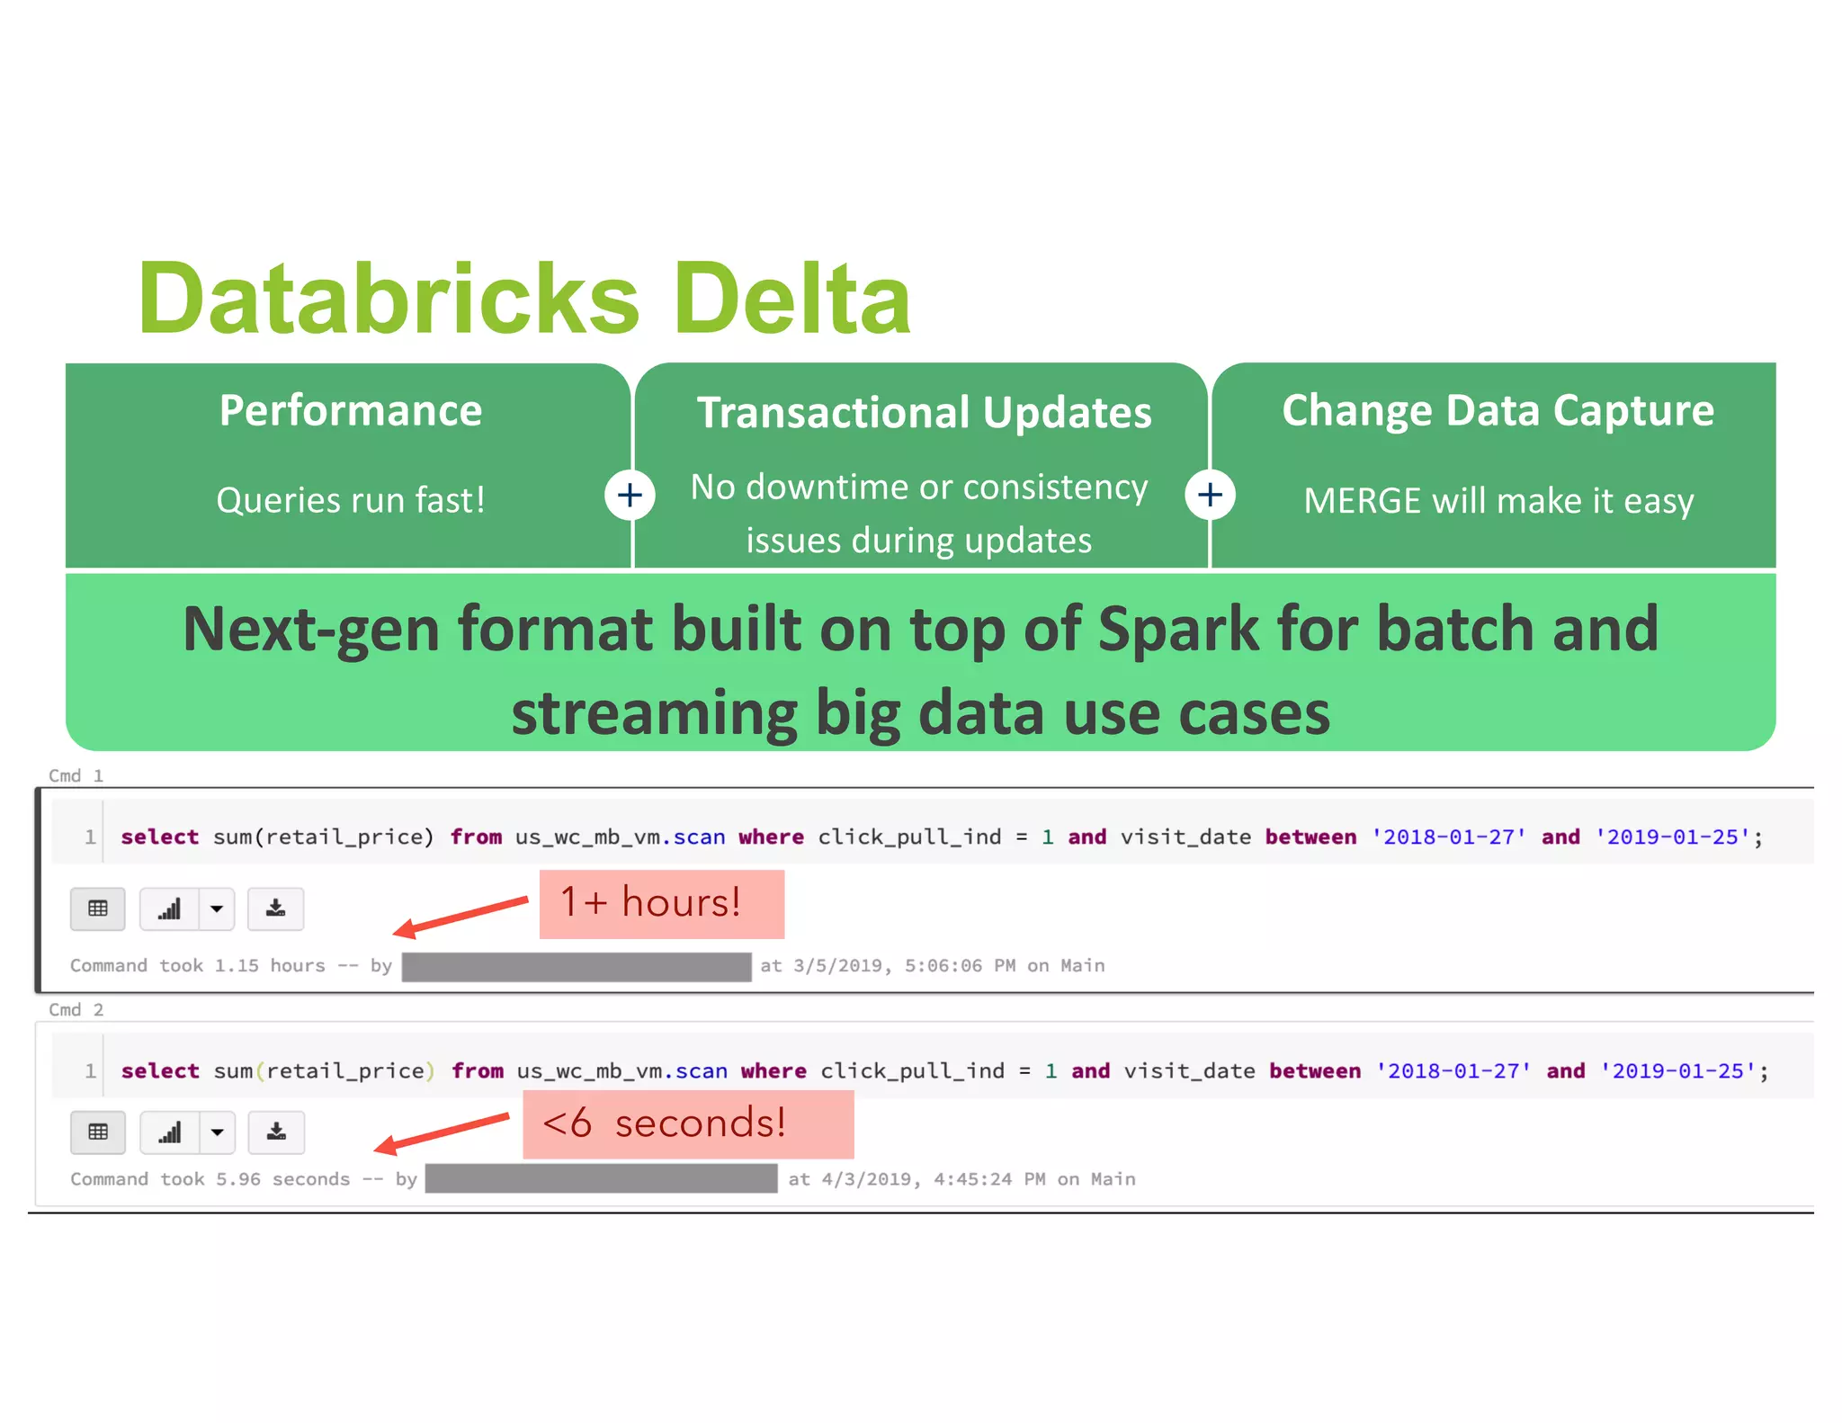Click the 'Databricks Delta' title
Viewport: 1842px width, 1423px height.
[524, 298]
